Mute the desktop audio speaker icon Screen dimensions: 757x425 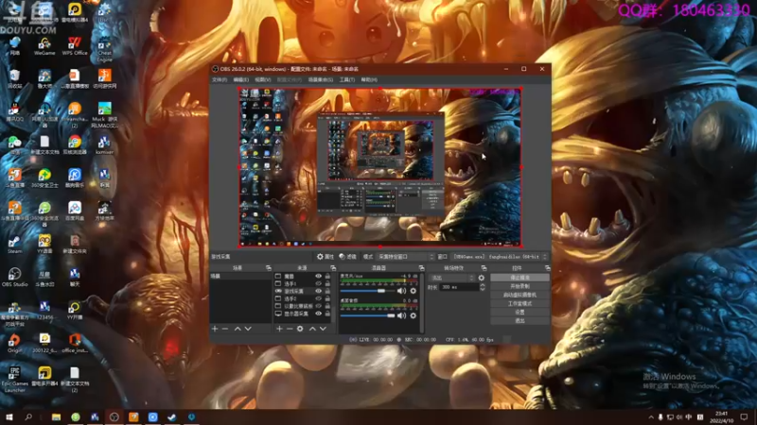(401, 315)
